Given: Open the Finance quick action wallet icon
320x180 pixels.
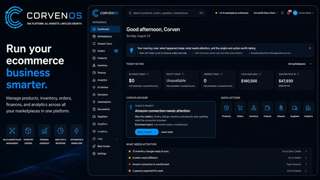Looking at the screenshot, I should (x=267, y=108).
